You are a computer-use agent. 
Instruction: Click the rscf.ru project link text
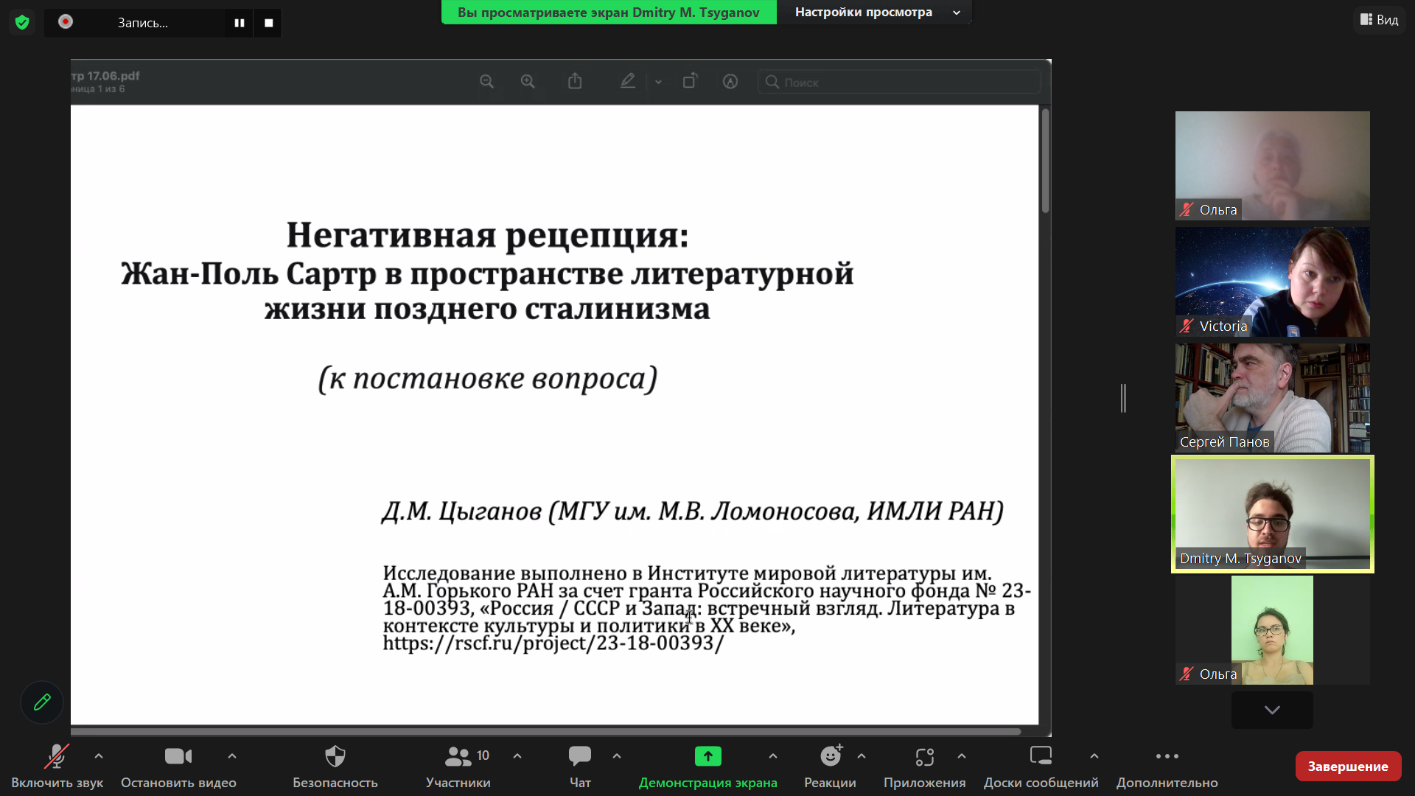tap(553, 643)
